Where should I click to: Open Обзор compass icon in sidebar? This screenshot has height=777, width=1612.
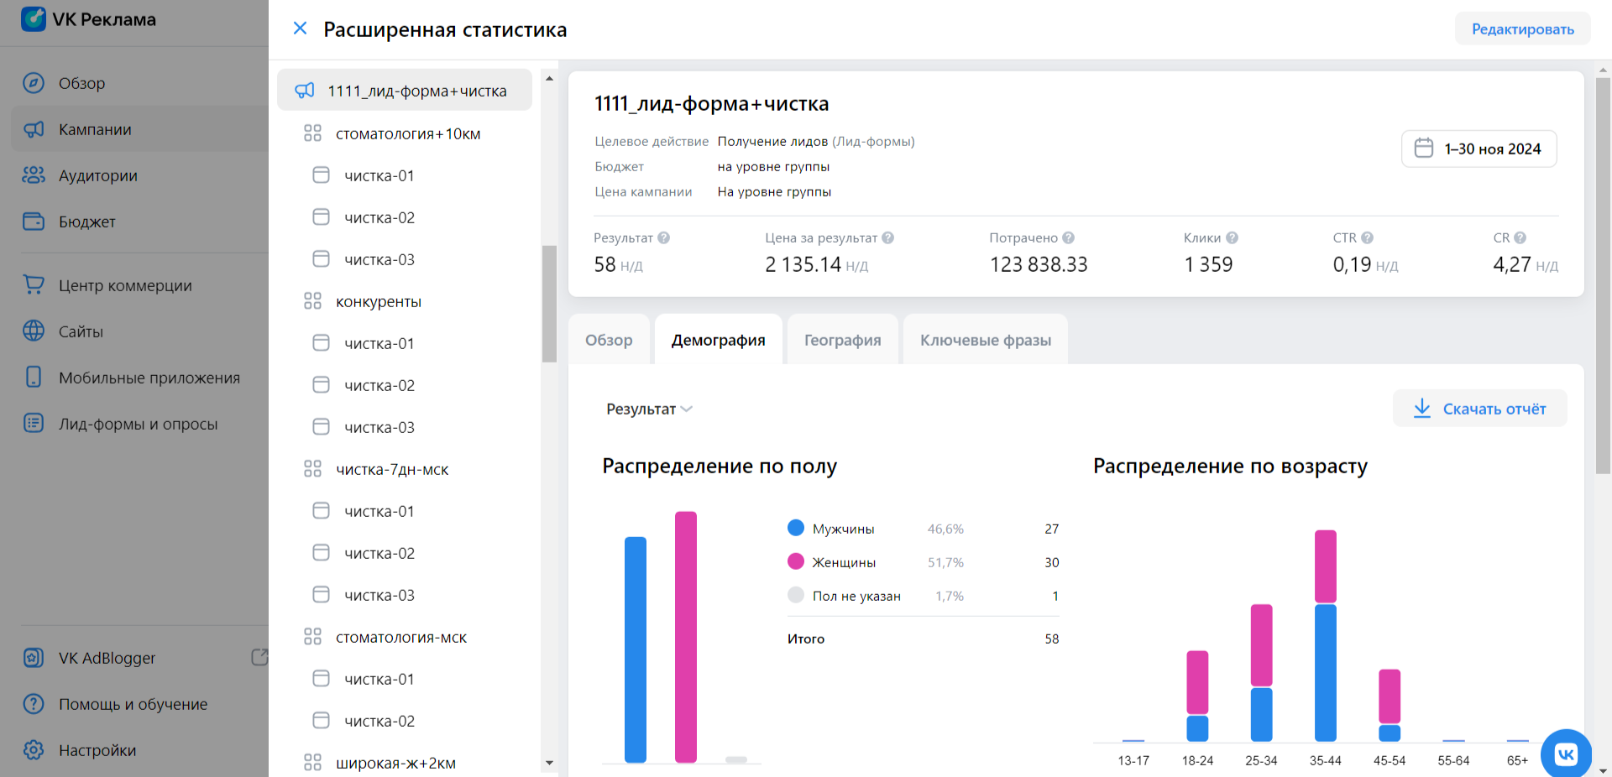click(x=34, y=83)
